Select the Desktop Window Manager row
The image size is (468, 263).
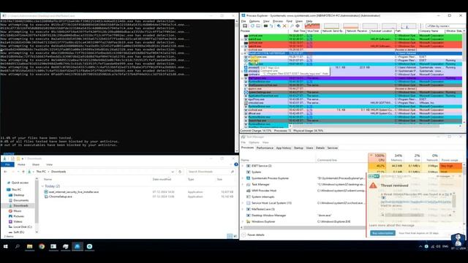[303, 216]
